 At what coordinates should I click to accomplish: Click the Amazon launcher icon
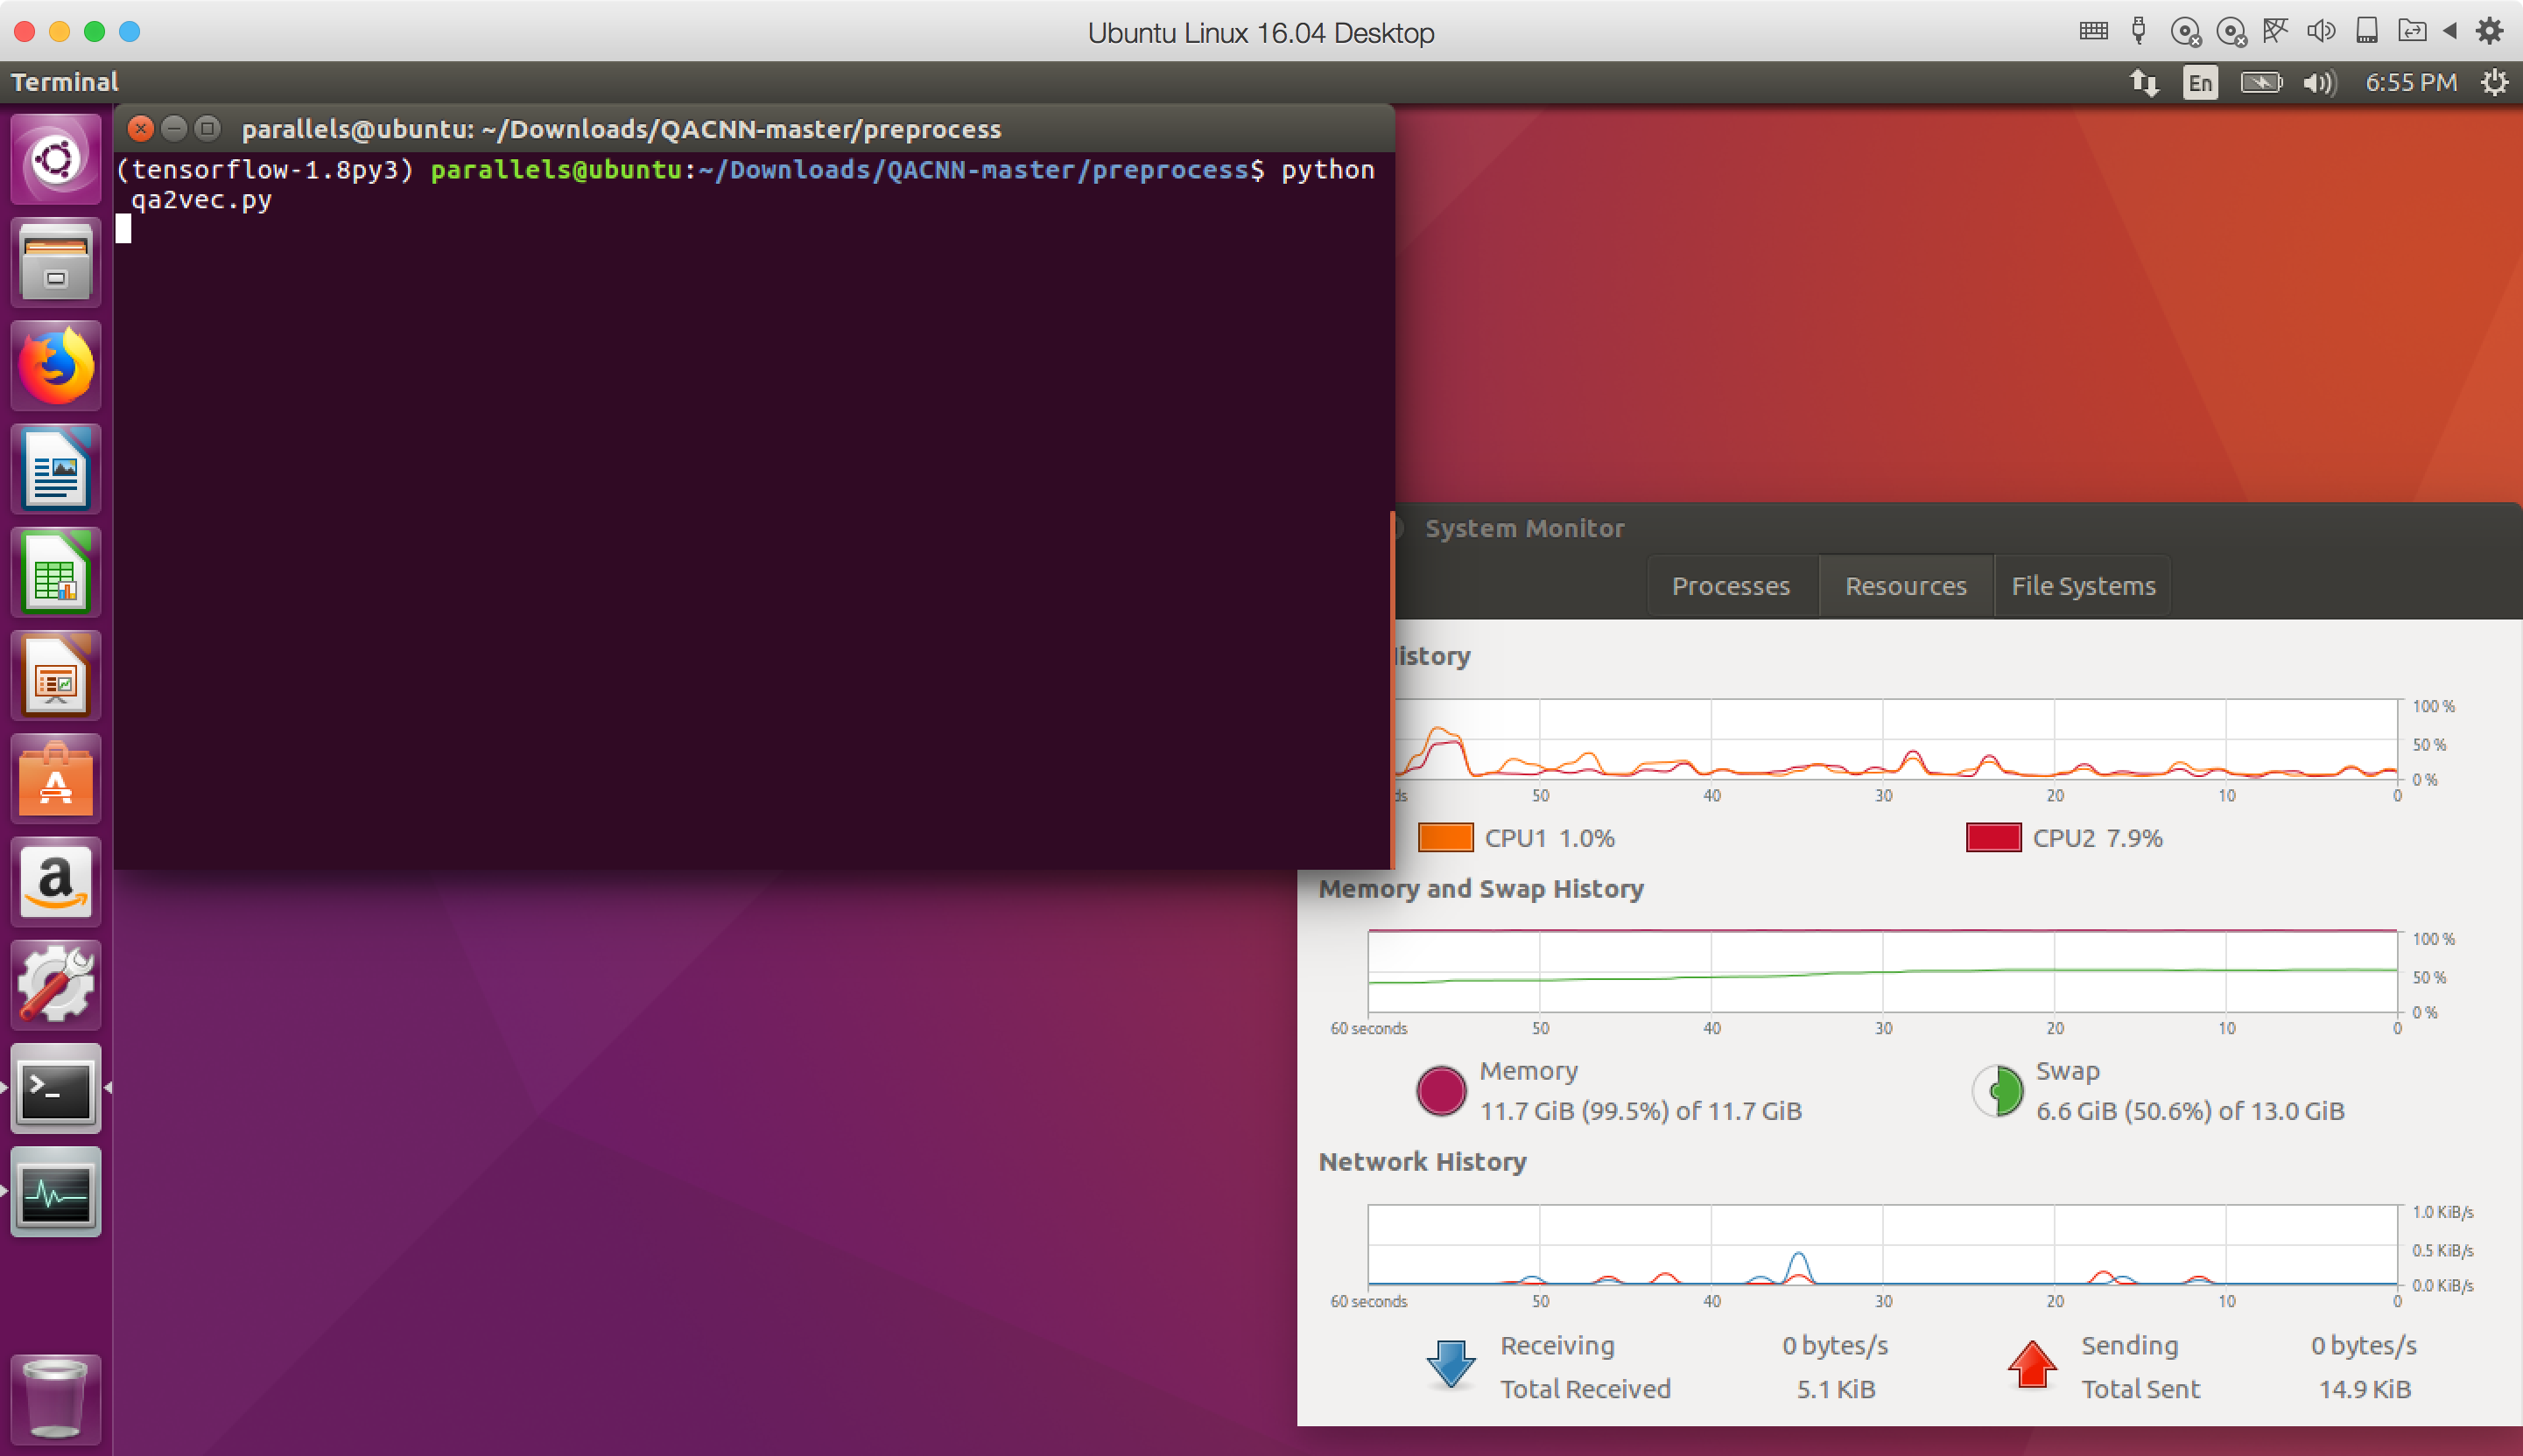(x=56, y=883)
